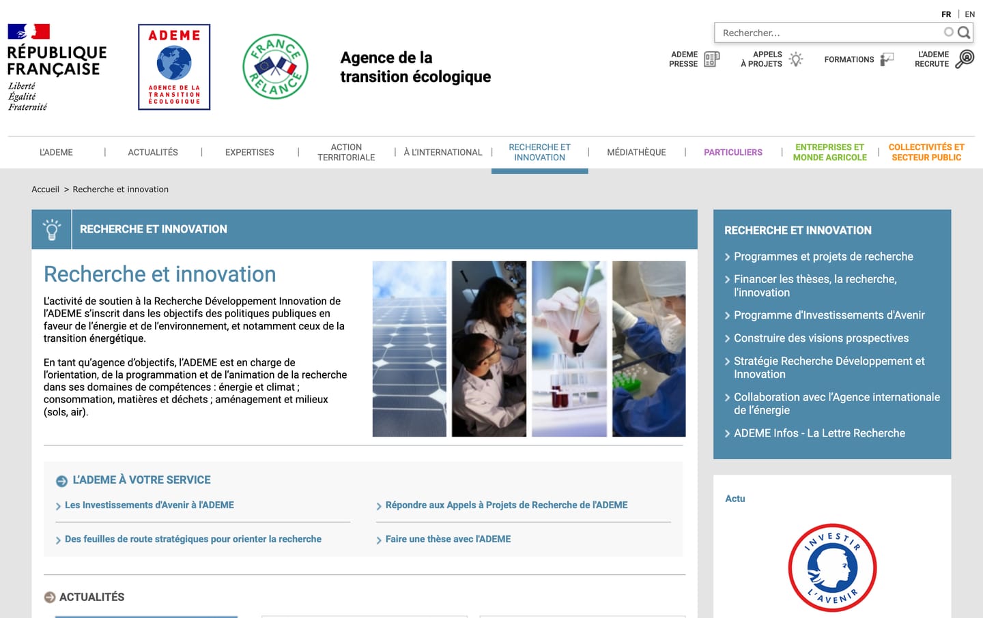Image resolution: width=983 pixels, height=618 pixels.
Task: Open the Actualités menu item
Action: tap(153, 152)
